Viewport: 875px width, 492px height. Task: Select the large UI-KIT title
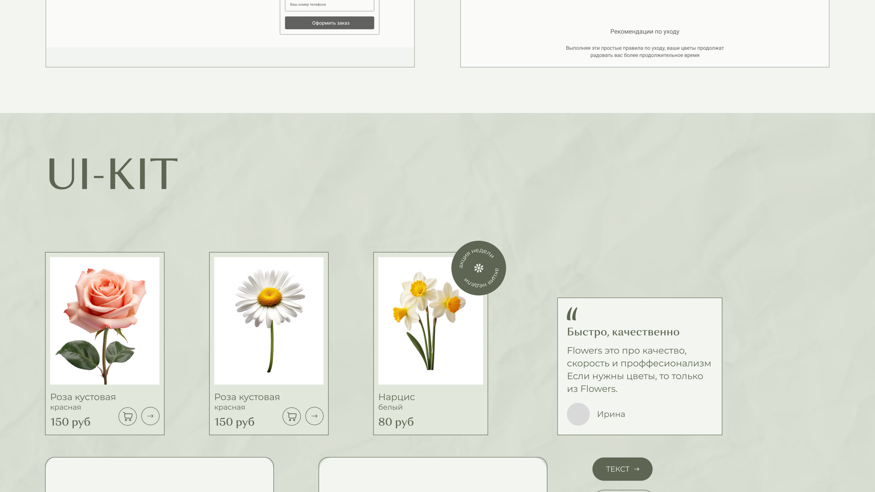[x=112, y=174]
